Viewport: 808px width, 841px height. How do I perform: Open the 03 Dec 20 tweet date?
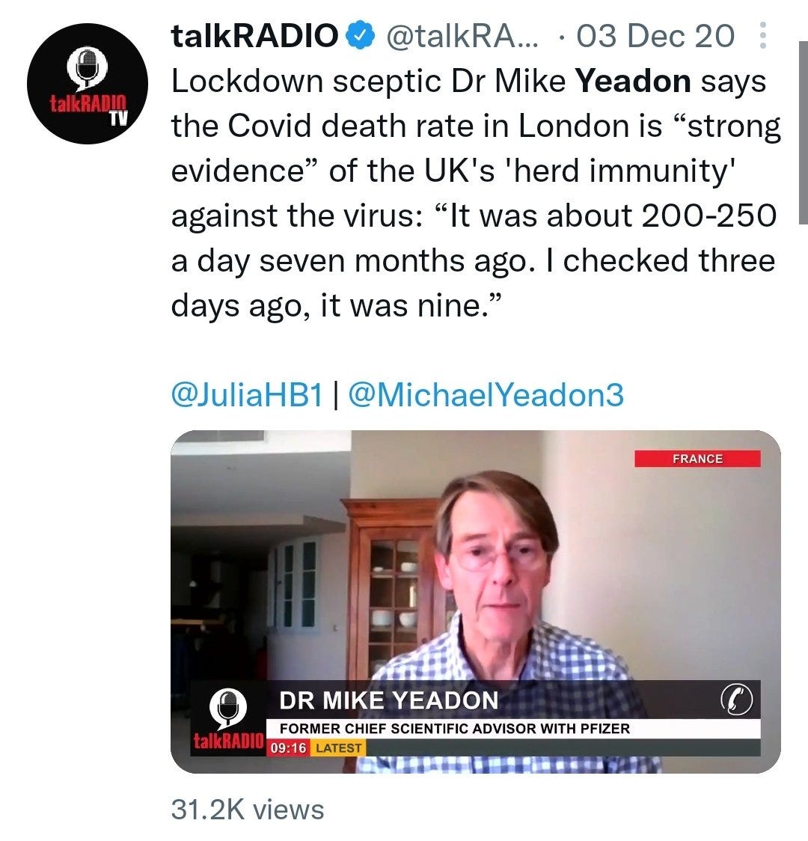655,37
